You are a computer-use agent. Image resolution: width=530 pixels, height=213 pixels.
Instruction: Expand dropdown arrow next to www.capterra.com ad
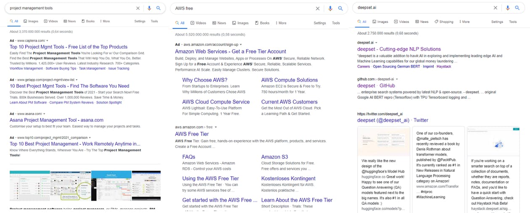pos(47,41)
